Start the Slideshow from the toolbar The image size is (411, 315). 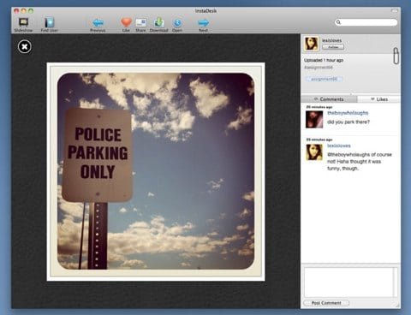coord(23,25)
